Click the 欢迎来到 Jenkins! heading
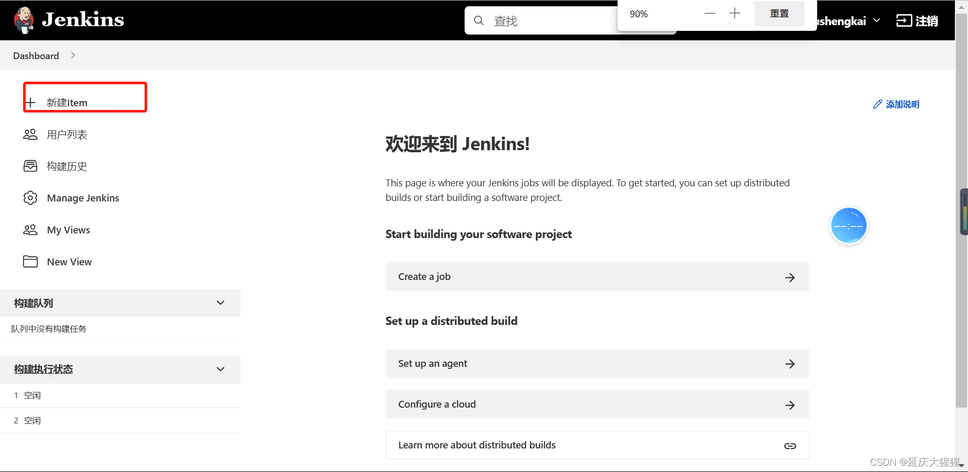This screenshot has height=472, width=968. (457, 144)
